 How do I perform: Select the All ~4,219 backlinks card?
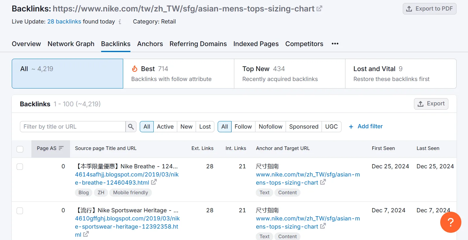click(x=67, y=73)
